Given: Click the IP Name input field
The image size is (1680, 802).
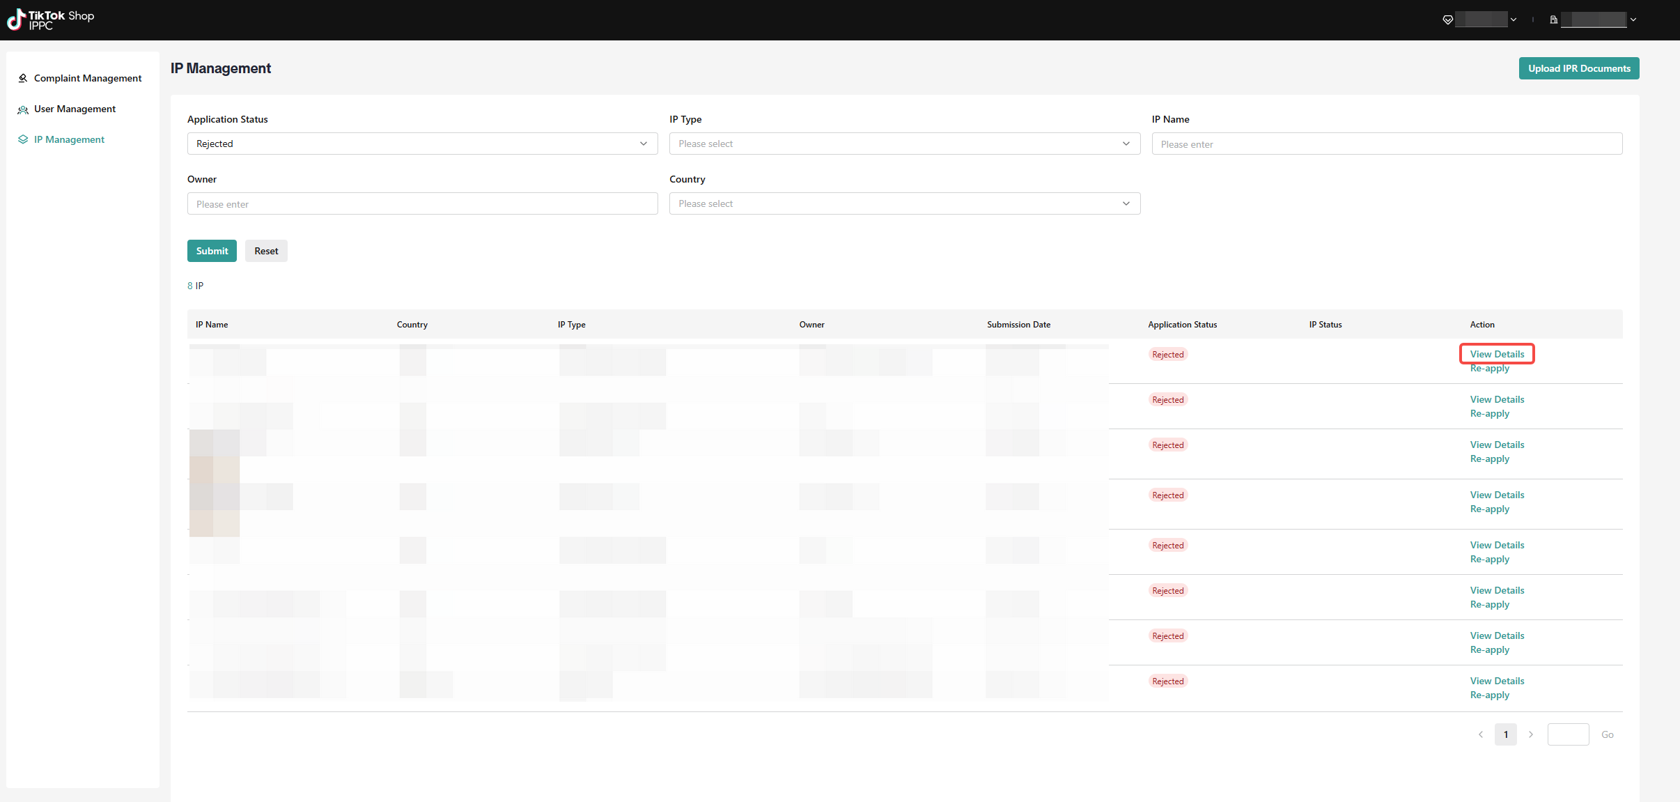Looking at the screenshot, I should pyautogui.click(x=1387, y=144).
